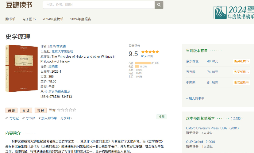Click the search magnifier button
254x153 pixels.
[x=159, y=5]
